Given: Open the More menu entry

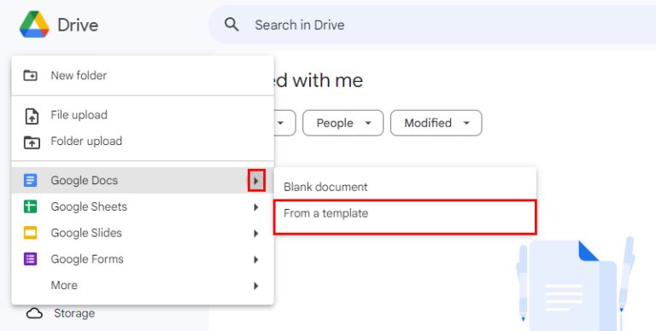Looking at the screenshot, I should 143,286.
